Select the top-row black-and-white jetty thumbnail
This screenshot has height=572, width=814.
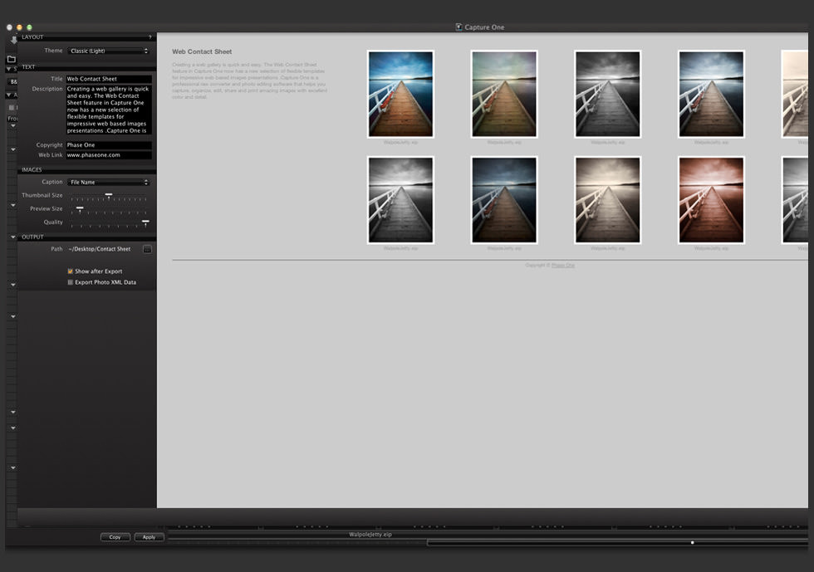(x=607, y=94)
